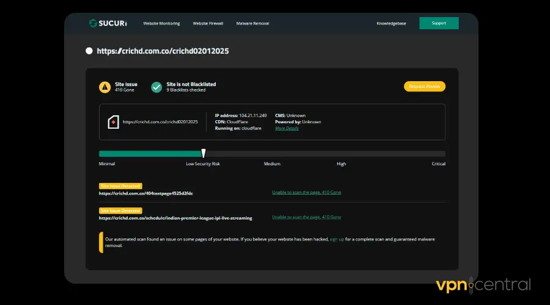The height and width of the screenshot is (305, 550).
Task: Click the crichd URL in details box
Action: (x=160, y=122)
